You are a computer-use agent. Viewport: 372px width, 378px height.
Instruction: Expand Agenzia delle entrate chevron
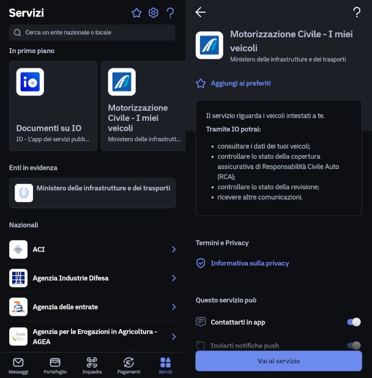pos(174,307)
